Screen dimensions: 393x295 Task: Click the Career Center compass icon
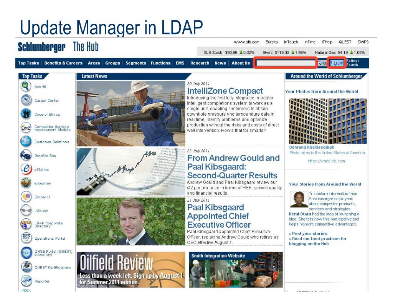[x=26, y=100]
